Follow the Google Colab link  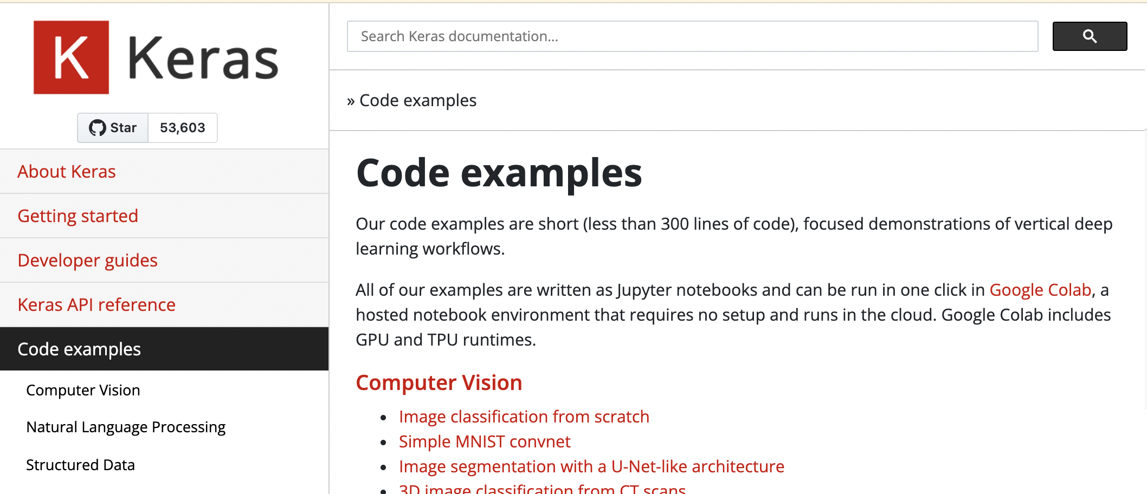1040,290
